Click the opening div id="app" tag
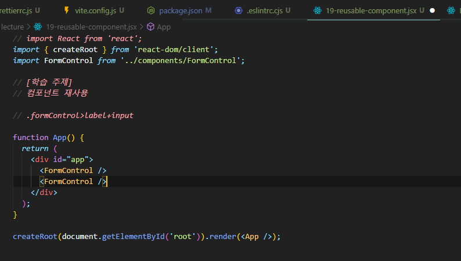Screen dimensions: 461x261 62,160
